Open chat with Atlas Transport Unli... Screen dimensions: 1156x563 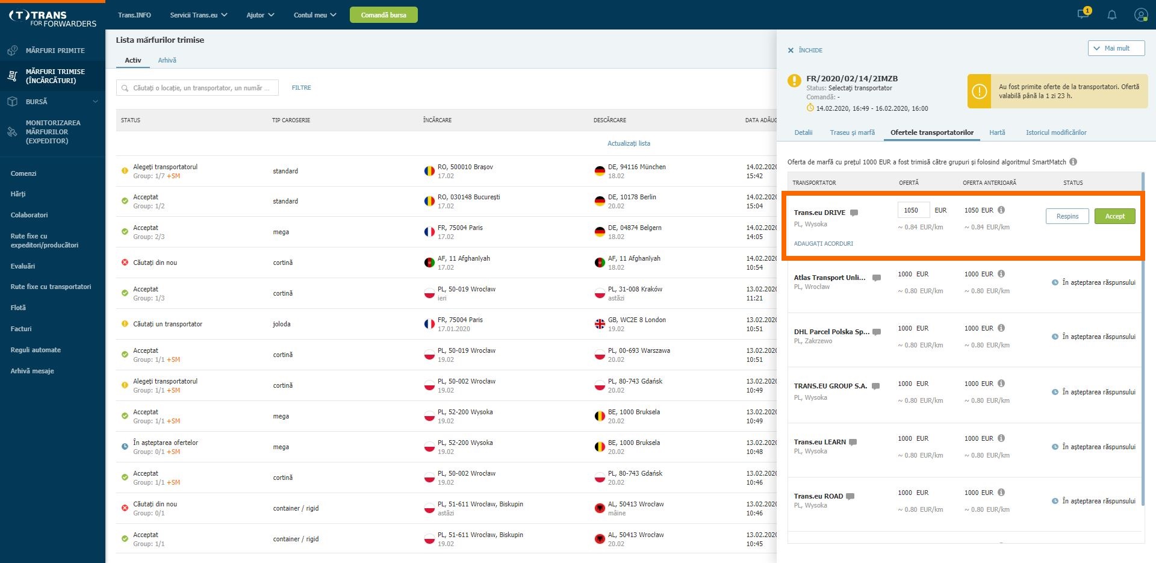click(x=877, y=278)
